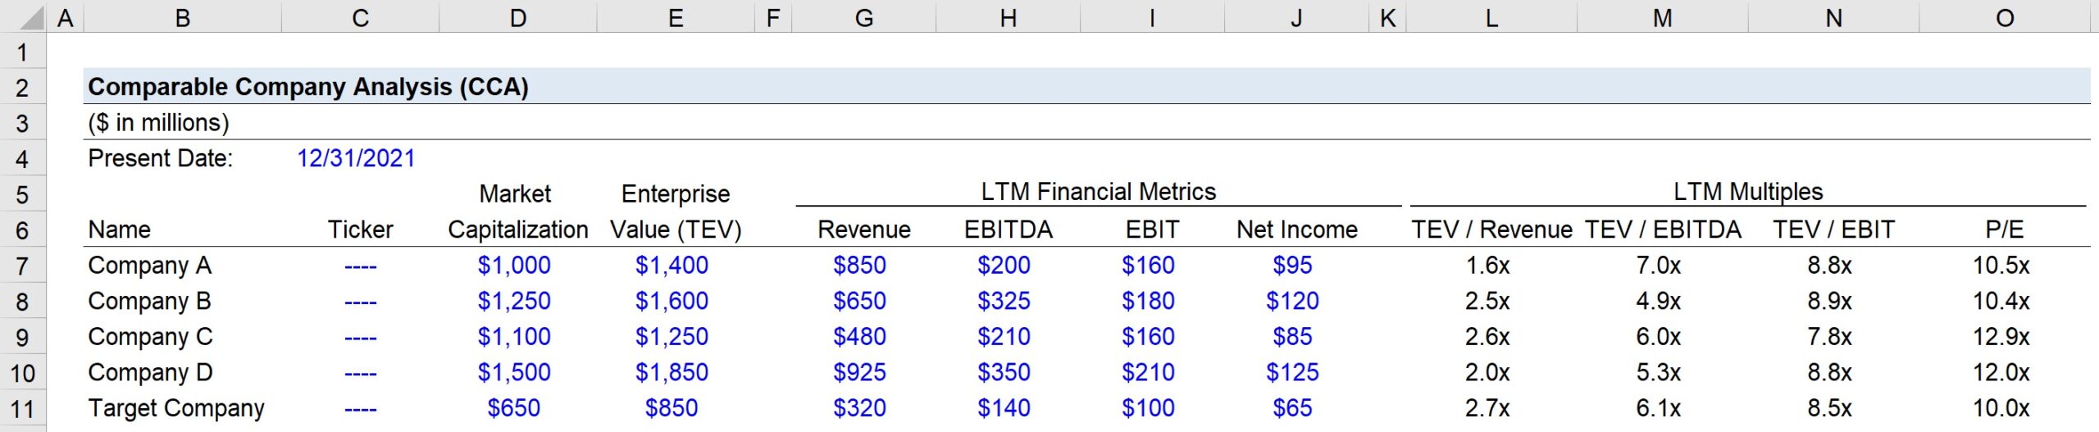
Task: Click Company A enterprise value $1,400
Action: (672, 266)
